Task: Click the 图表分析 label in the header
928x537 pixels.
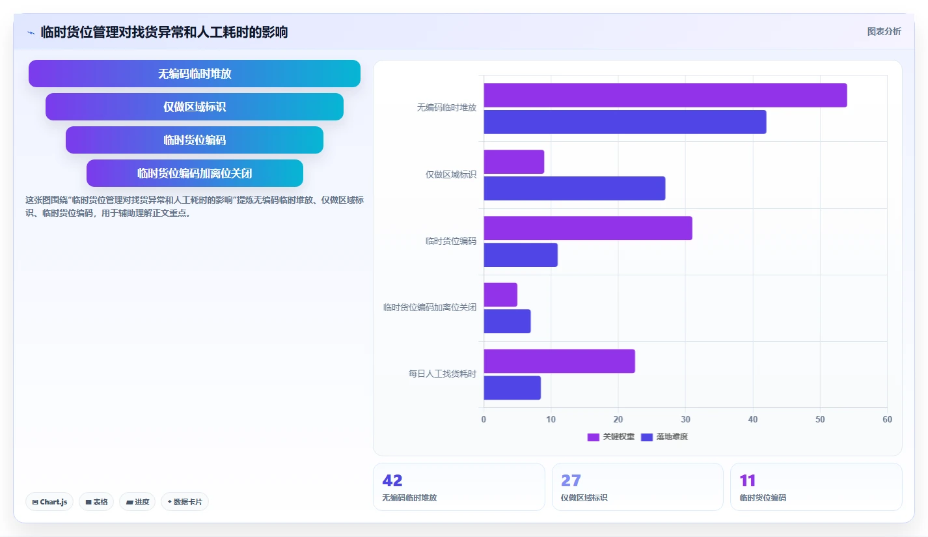Action: pos(884,31)
